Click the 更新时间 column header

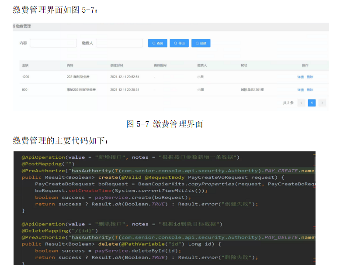pos(160,65)
